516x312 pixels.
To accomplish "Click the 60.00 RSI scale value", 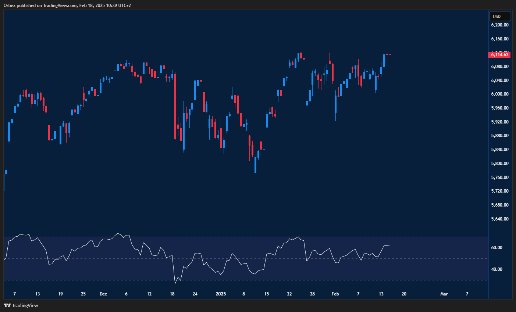I will pyautogui.click(x=496, y=247).
